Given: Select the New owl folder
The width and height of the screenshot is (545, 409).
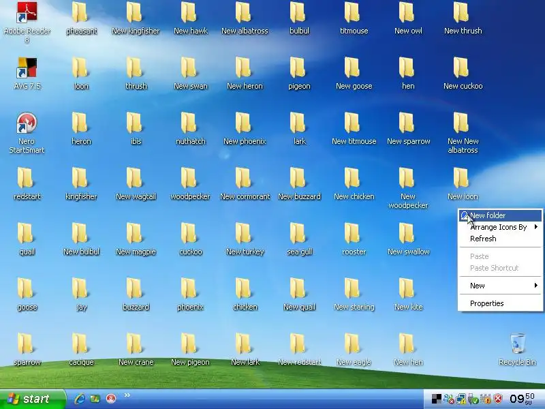Looking at the screenshot, I should (408, 18).
